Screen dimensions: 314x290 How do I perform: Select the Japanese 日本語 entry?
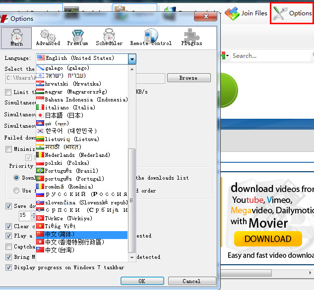(x=82, y=115)
